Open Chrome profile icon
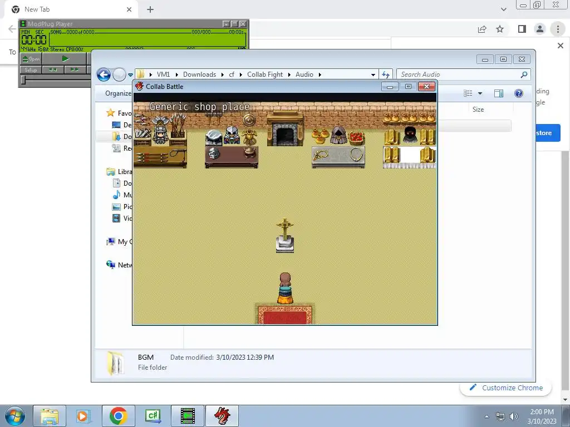570x427 pixels. click(x=540, y=29)
